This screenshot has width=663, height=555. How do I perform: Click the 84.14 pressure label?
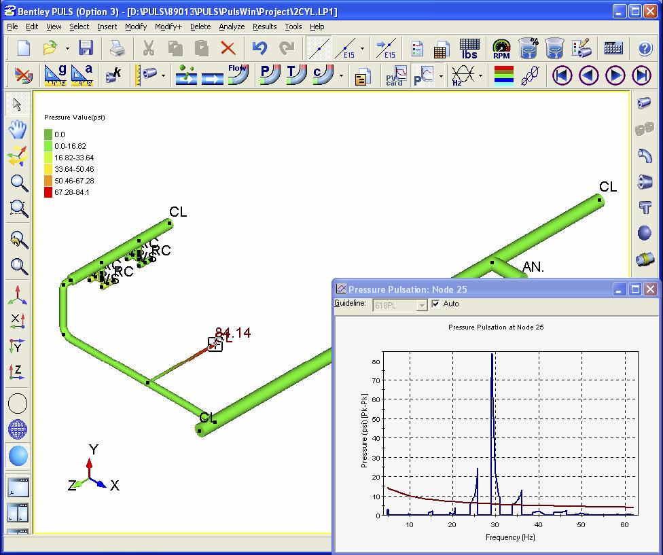pos(233,333)
